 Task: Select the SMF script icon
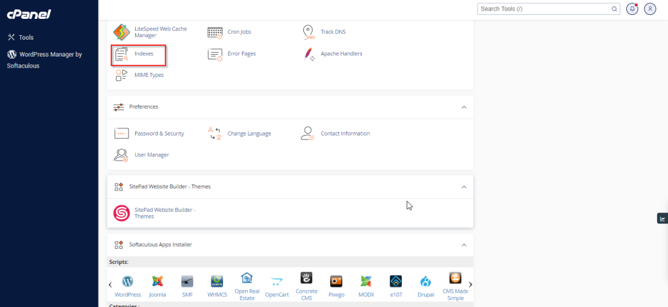[187, 282]
